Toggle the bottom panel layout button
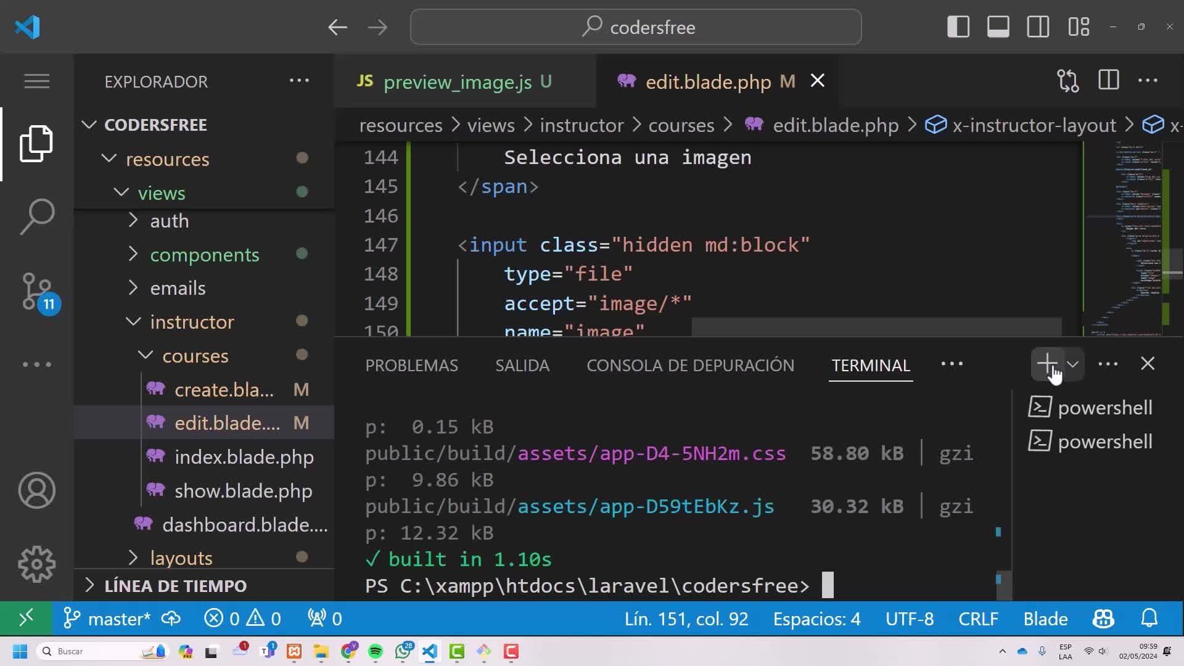The width and height of the screenshot is (1184, 666). 998,27
